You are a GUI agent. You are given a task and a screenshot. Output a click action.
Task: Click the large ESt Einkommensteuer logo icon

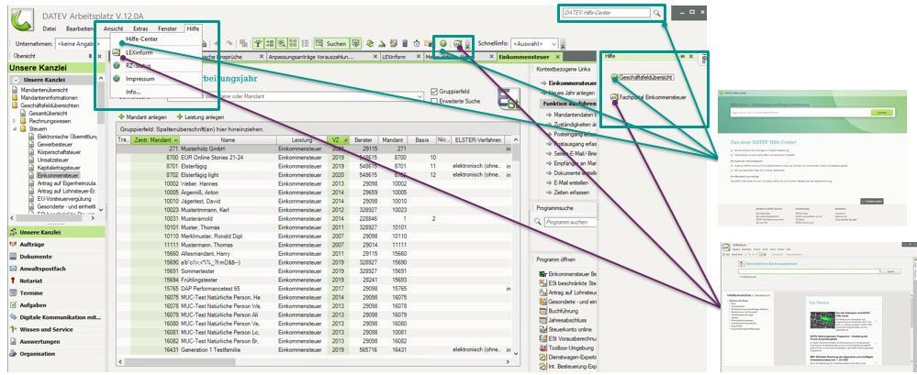[x=509, y=97]
